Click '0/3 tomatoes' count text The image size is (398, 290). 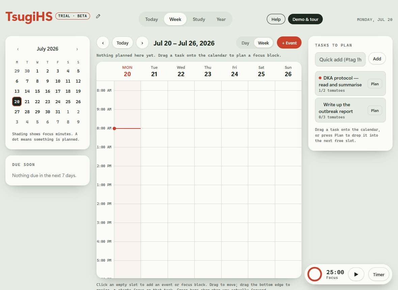pyautogui.click(x=332, y=117)
